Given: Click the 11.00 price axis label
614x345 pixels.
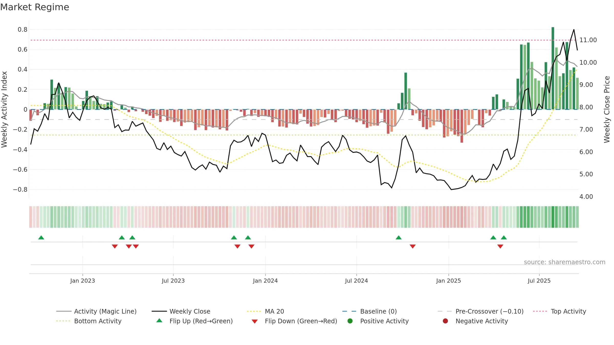Looking at the screenshot, I should pyautogui.click(x=588, y=40).
